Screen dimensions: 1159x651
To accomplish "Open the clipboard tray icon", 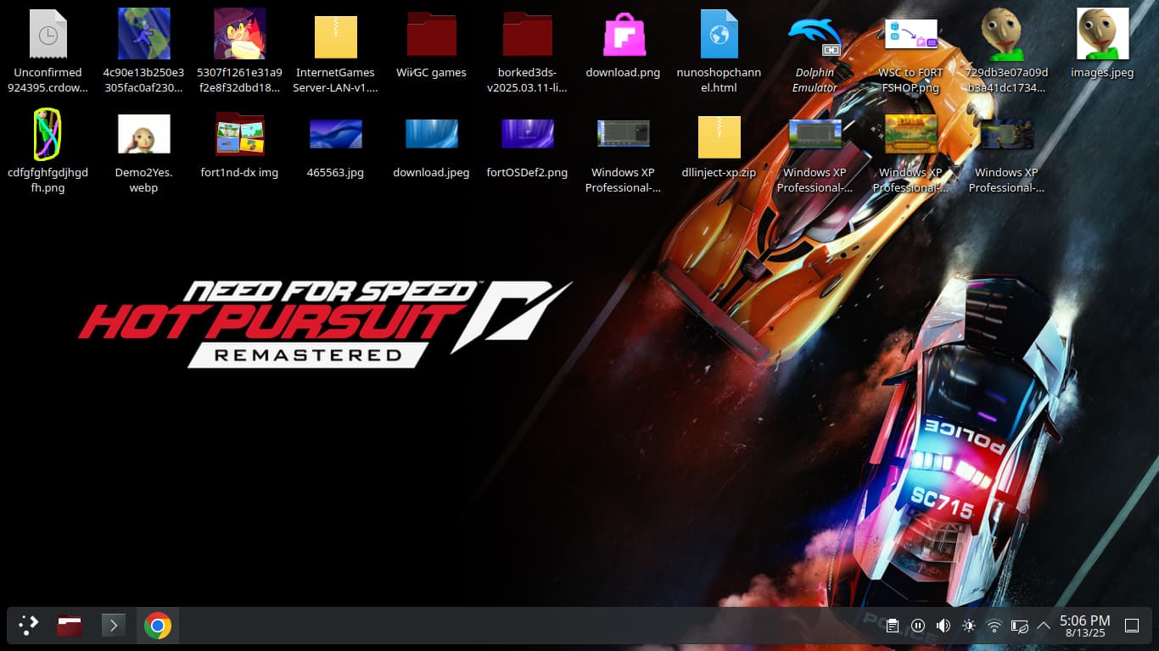I will pyautogui.click(x=892, y=626).
